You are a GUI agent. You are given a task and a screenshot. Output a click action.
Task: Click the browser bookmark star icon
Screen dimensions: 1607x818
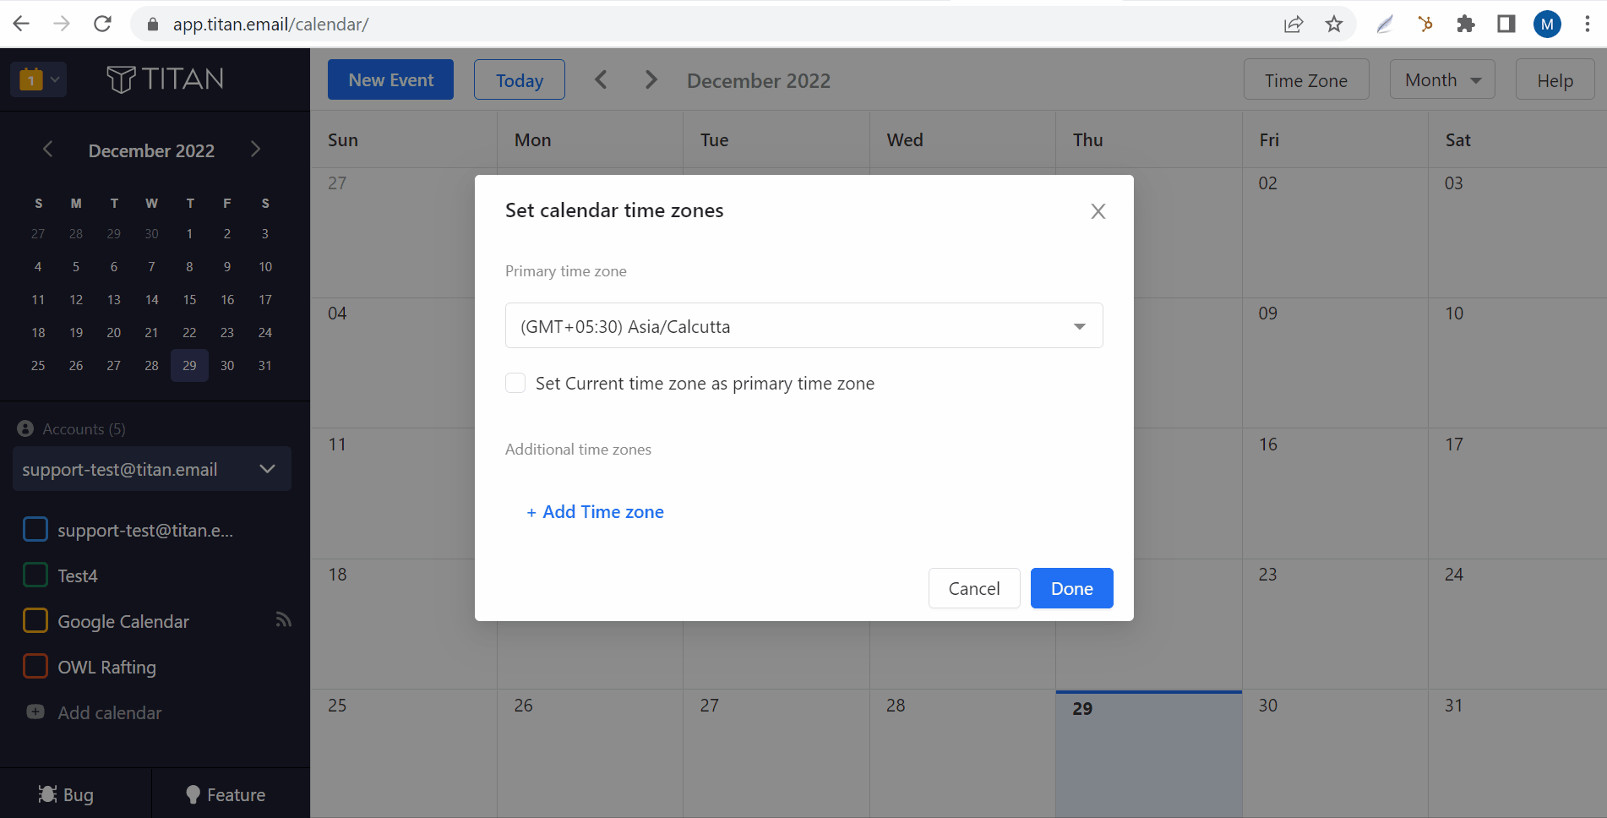[x=1334, y=24]
